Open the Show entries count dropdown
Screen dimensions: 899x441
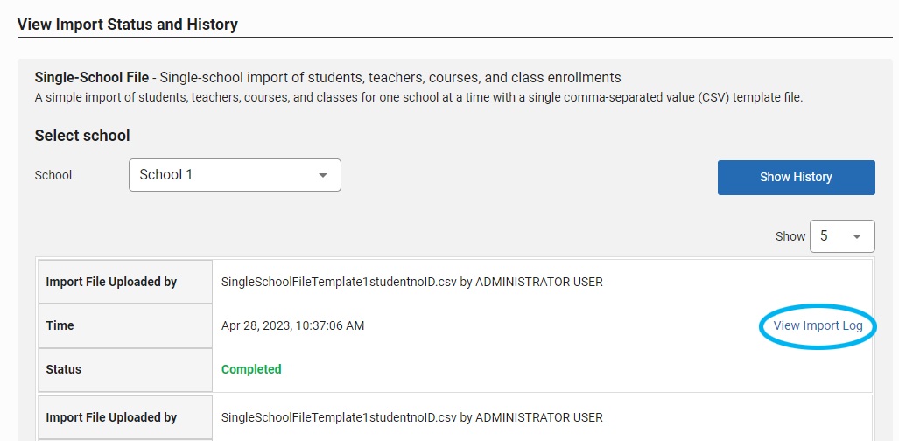coord(842,236)
